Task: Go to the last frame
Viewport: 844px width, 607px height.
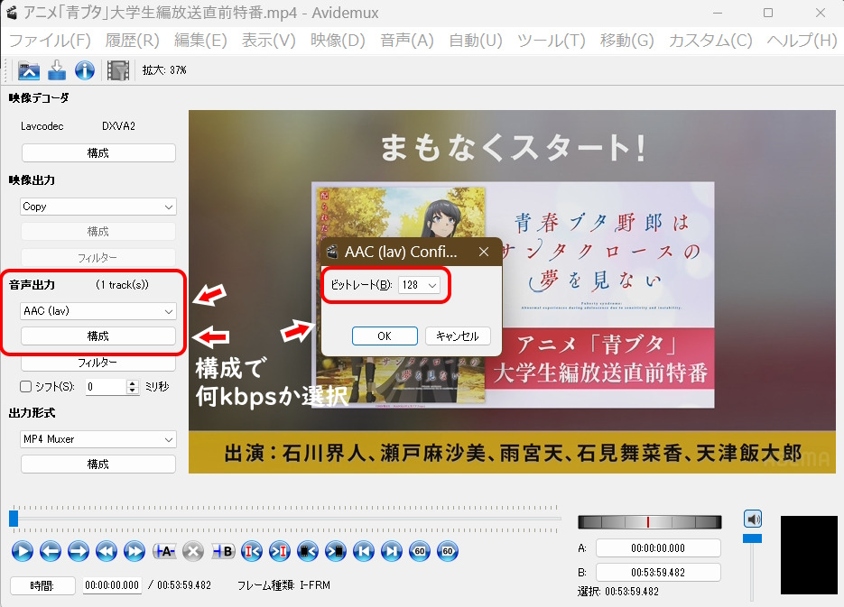Action: 392,551
